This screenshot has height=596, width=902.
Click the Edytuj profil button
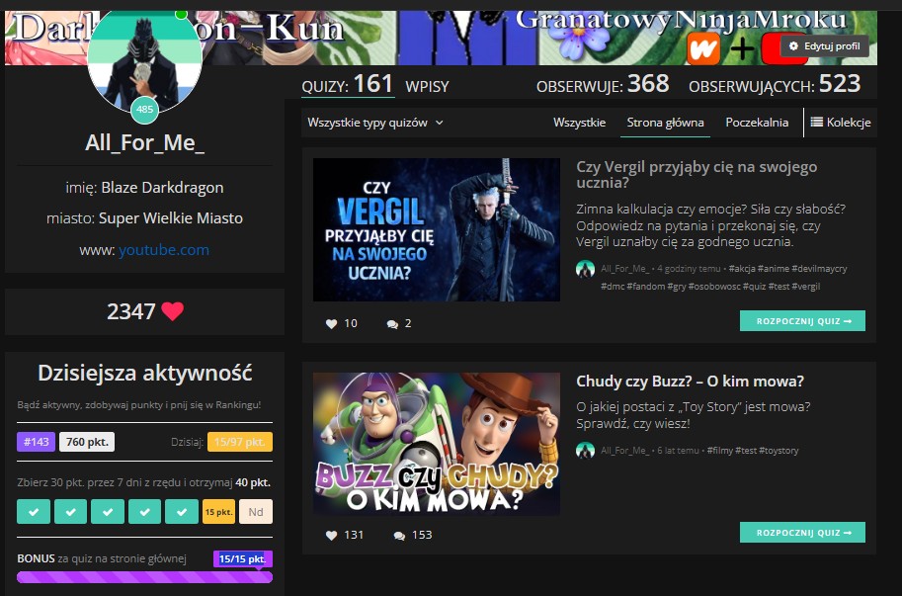tap(825, 46)
